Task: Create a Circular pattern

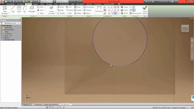Action: point(87,10)
